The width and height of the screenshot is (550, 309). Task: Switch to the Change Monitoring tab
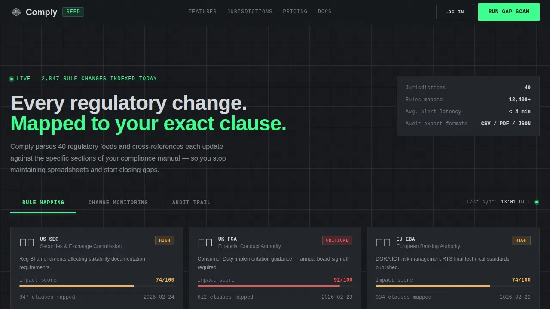[x=118, y=203]
